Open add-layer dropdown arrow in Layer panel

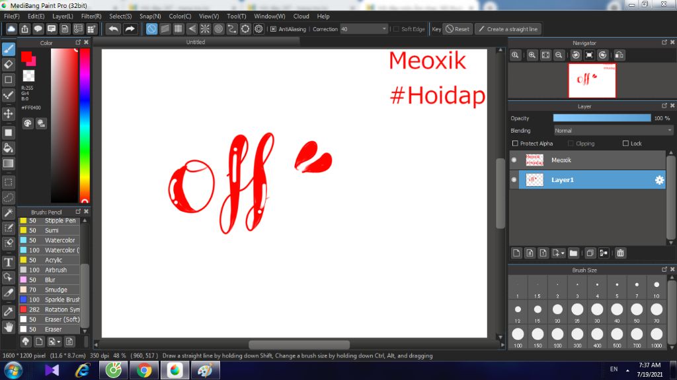[562, 253]
